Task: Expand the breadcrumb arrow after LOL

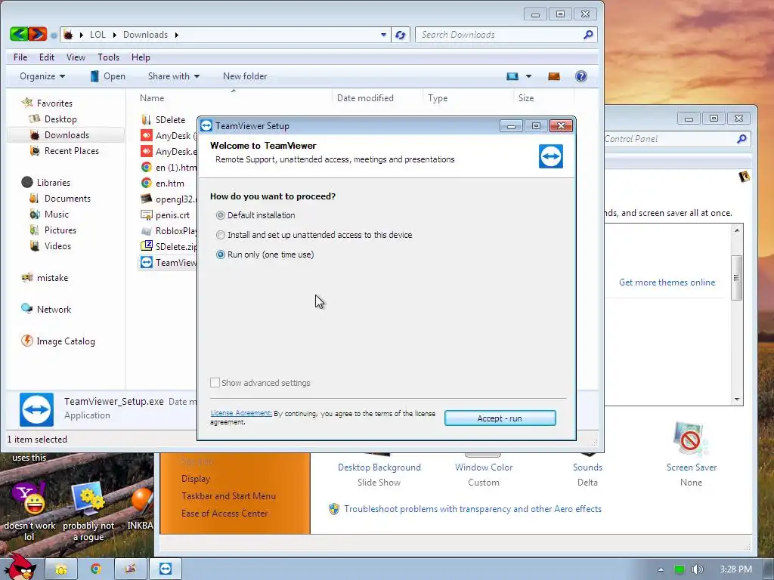Action: tap(115, 35)
